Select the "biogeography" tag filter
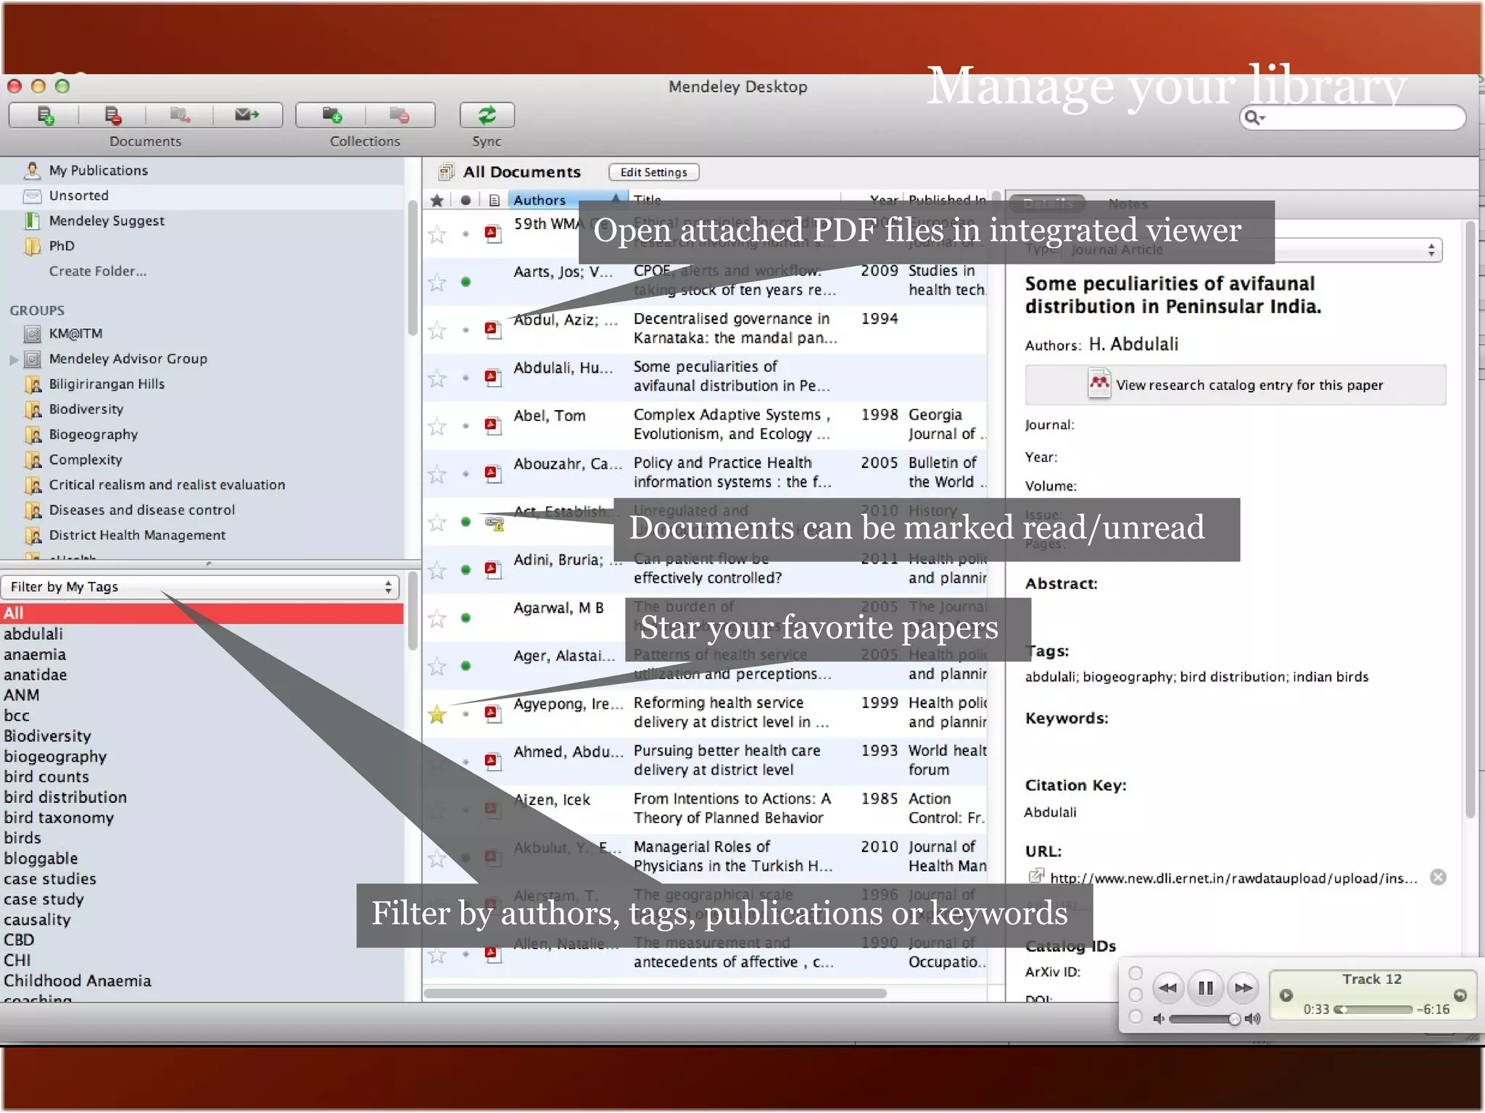Image resolution: width=1485 pixels, height=1113 pixels. [55, 756]
